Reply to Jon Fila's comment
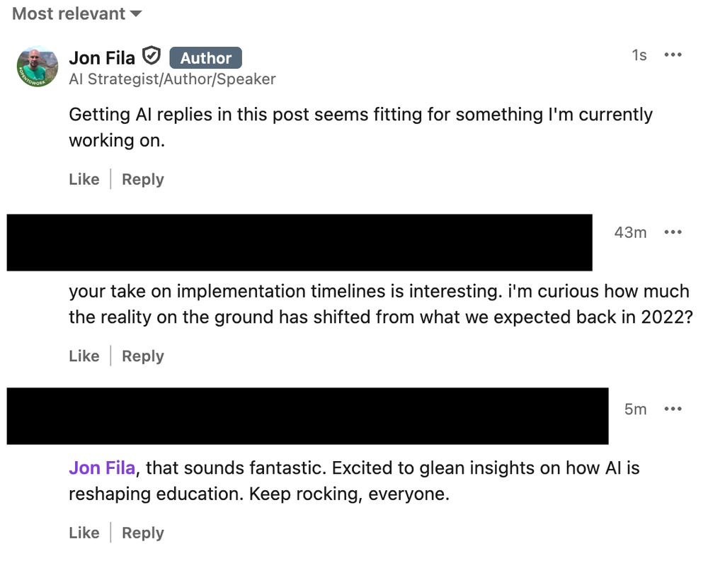This screenshot has width=708, height=561. (142, 179)
